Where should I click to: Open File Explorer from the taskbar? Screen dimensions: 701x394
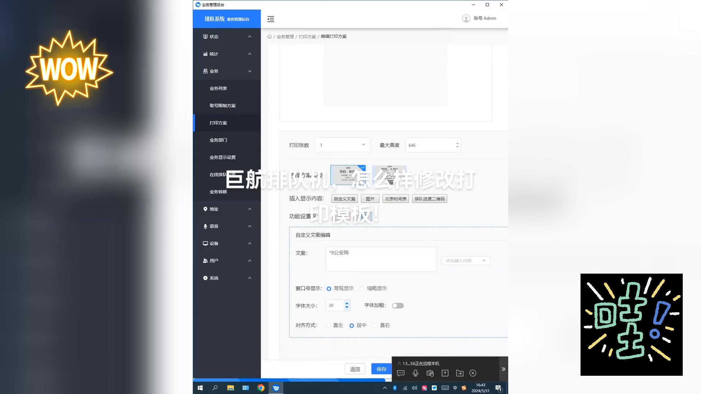click(230, 388)
